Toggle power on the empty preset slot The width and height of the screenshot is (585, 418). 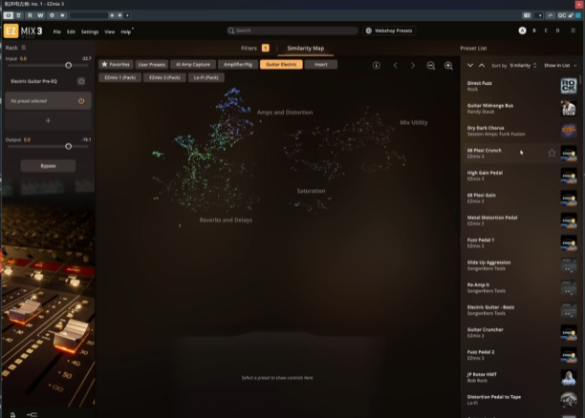[x=81, y=100]
